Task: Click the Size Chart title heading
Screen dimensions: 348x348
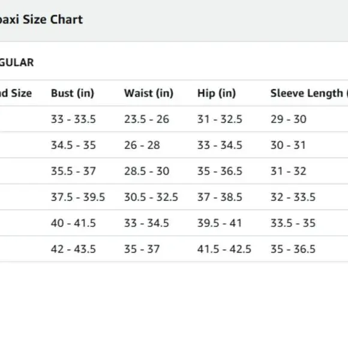Action: pos(41,20)
